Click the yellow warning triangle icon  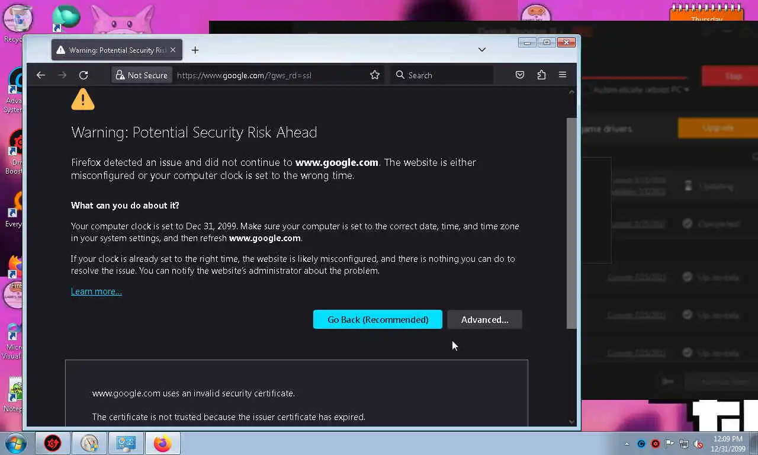pyautogui.click(x=83, y=100)
